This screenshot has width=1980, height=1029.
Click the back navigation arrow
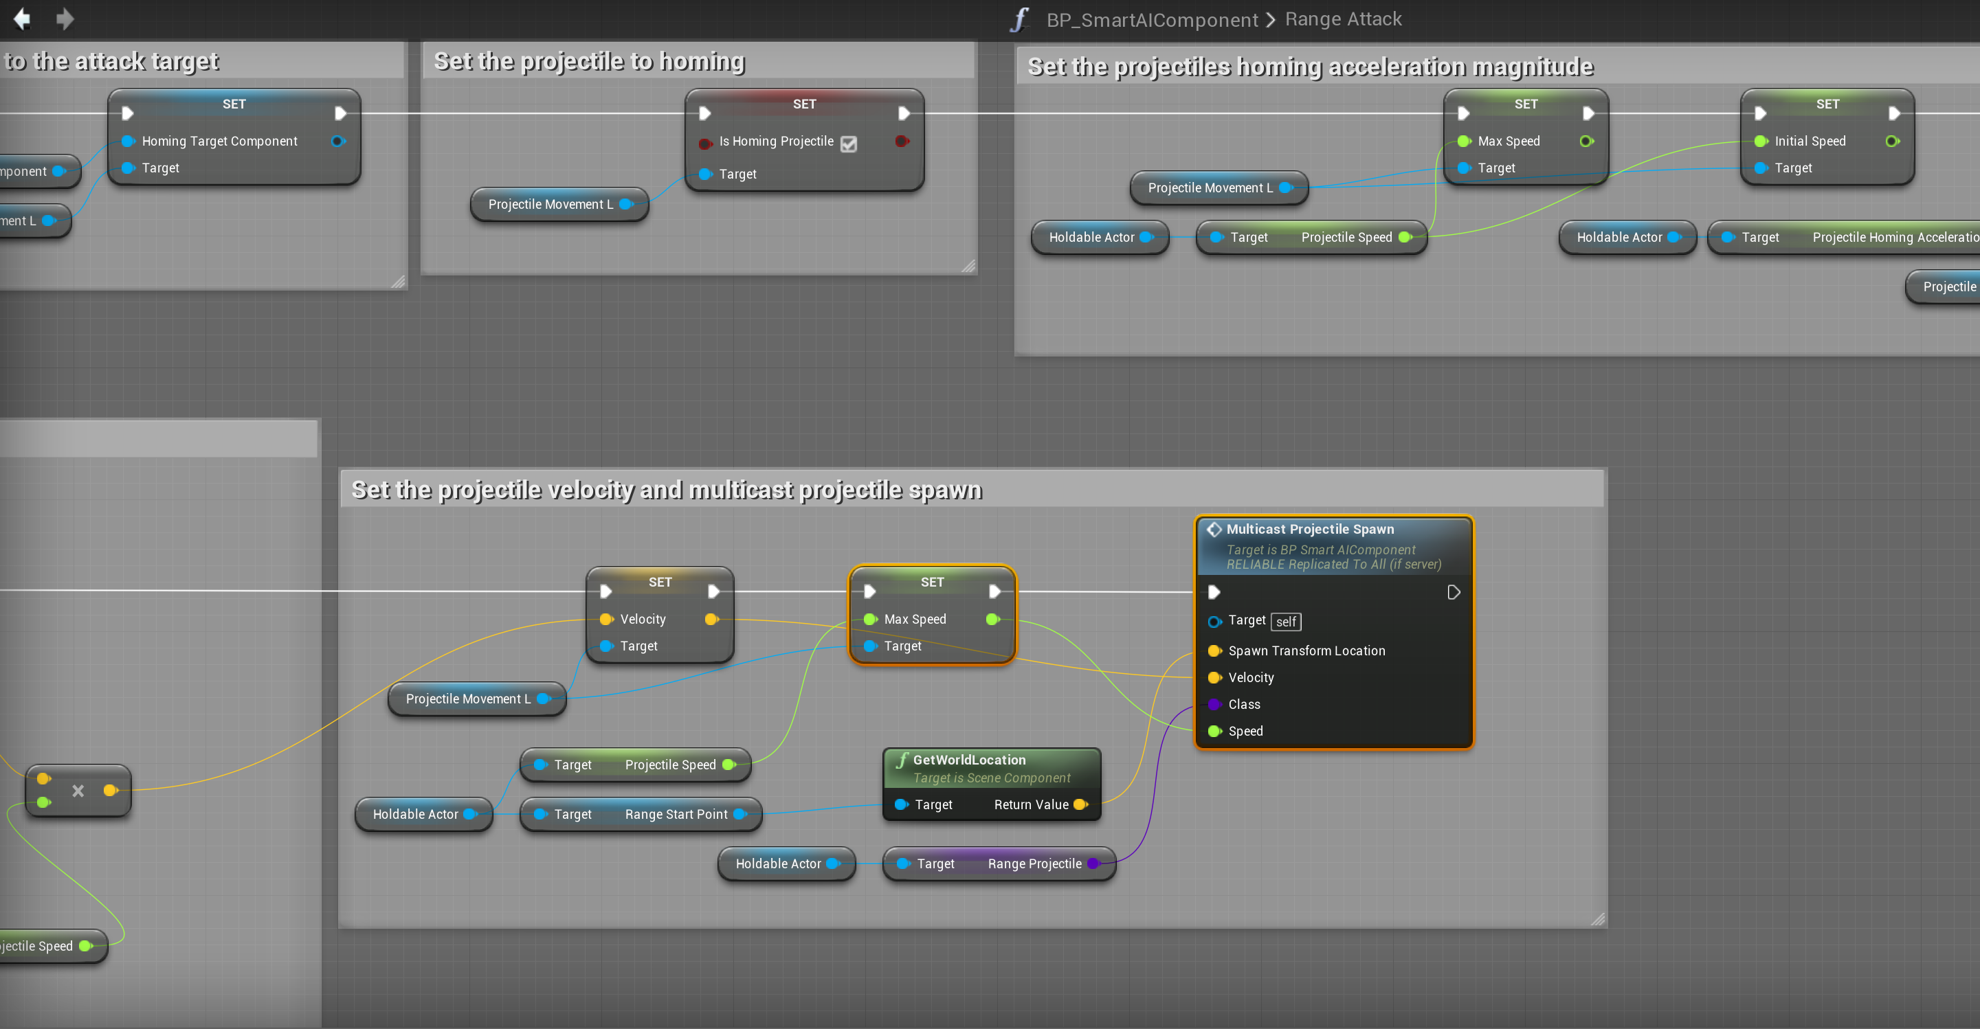tap(22, 19)
